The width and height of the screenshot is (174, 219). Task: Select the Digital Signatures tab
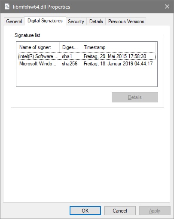(x=45, y=21)
